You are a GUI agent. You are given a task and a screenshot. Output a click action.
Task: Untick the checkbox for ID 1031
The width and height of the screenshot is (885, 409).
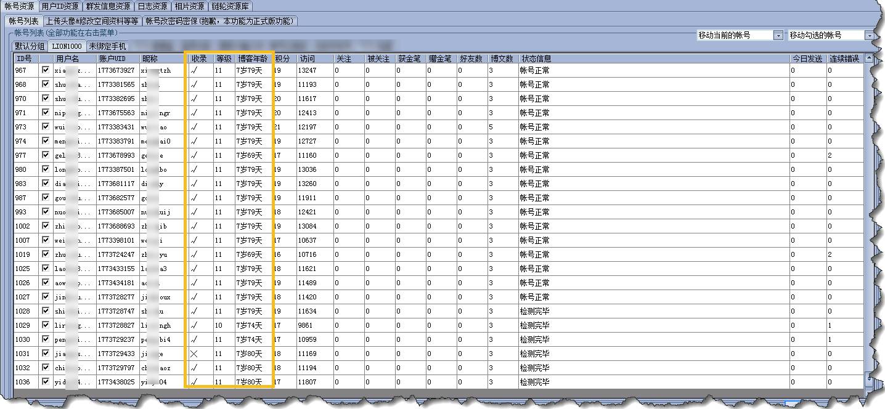click(45, 354)
